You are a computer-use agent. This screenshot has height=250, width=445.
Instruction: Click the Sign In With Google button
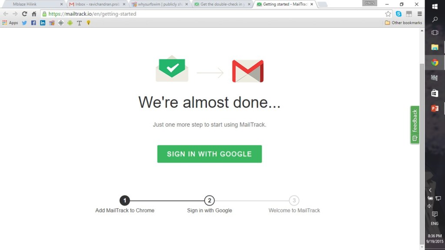(x=209, y=154)
